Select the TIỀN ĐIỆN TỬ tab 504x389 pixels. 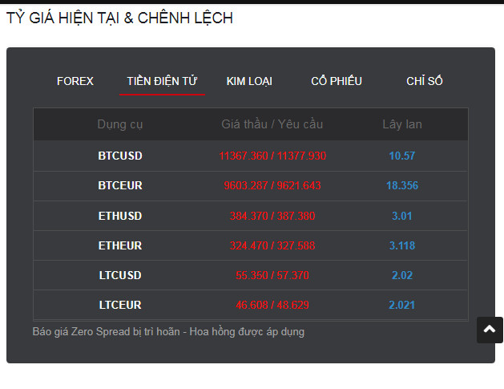click(x=162, y=81)
